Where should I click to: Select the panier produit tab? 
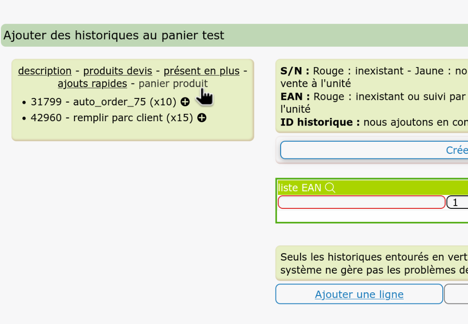pos(174,83)
